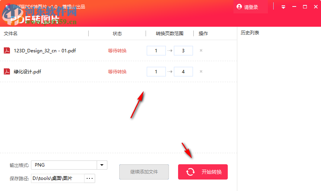Click the user avatar login icon
This screenshot has width=321, height=191.
point(239,7)
